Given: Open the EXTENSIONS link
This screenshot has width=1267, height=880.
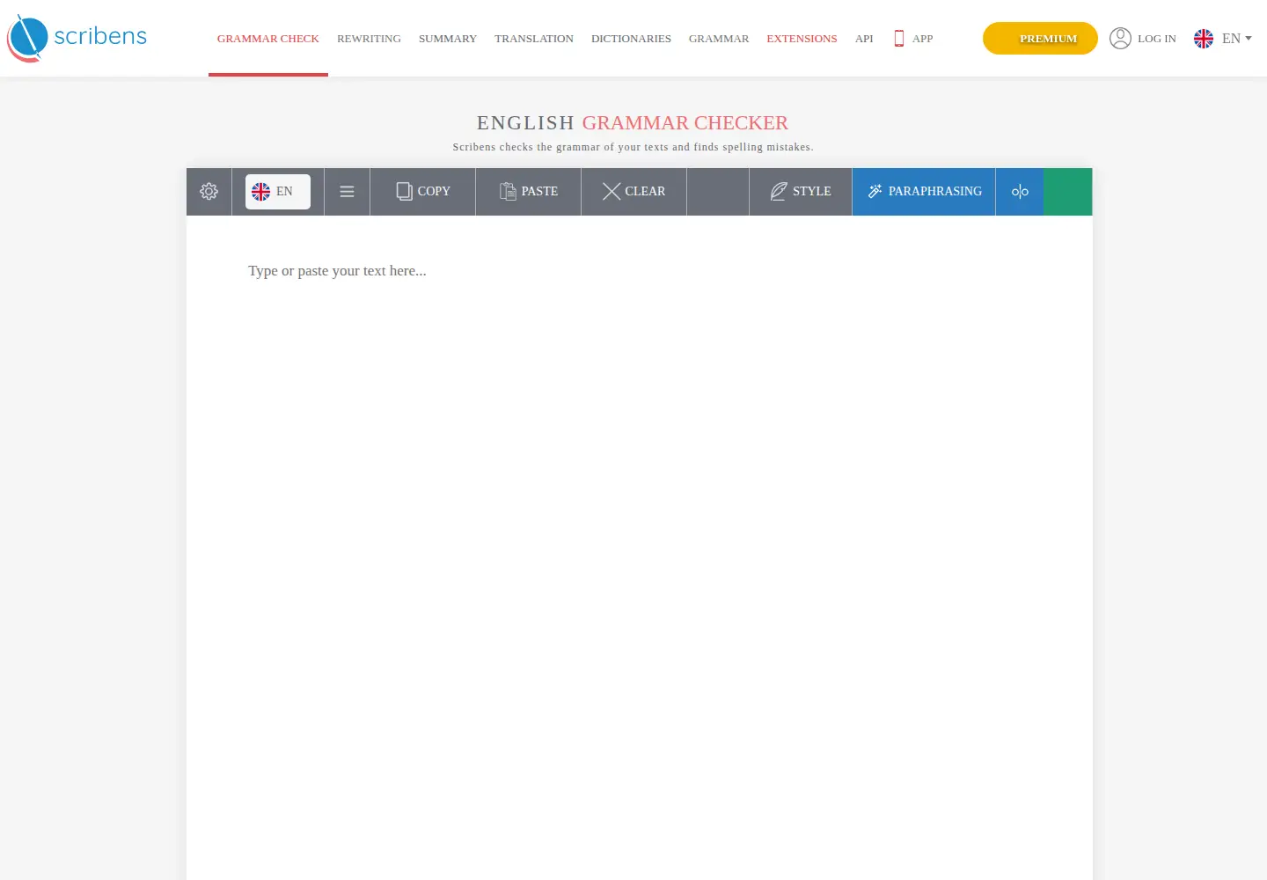Looking at the screenshot, I should [x=802, y=39].
